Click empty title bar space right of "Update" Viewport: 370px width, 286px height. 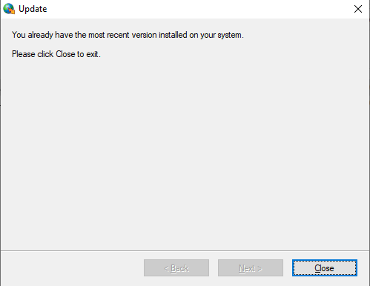pyautogui.click(x=198, y=9)
